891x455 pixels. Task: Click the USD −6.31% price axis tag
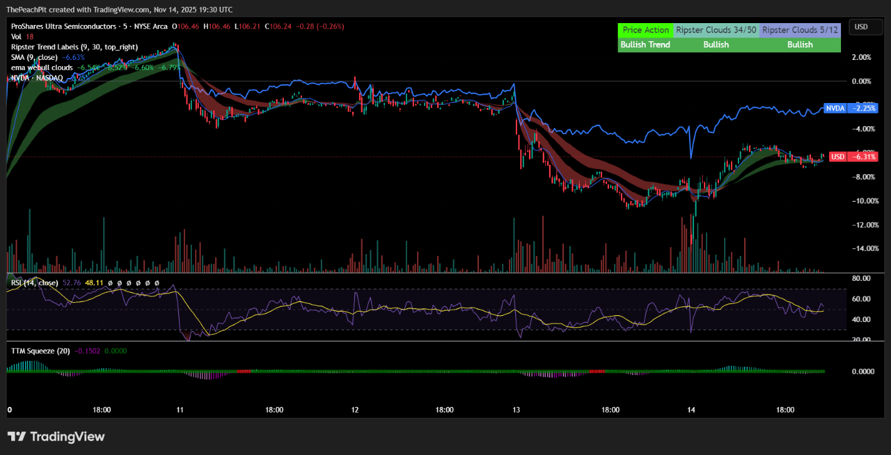pyautogui.click(x=853, y=157)
